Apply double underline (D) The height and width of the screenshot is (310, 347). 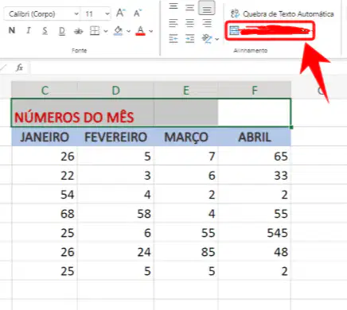click(61, 31)
